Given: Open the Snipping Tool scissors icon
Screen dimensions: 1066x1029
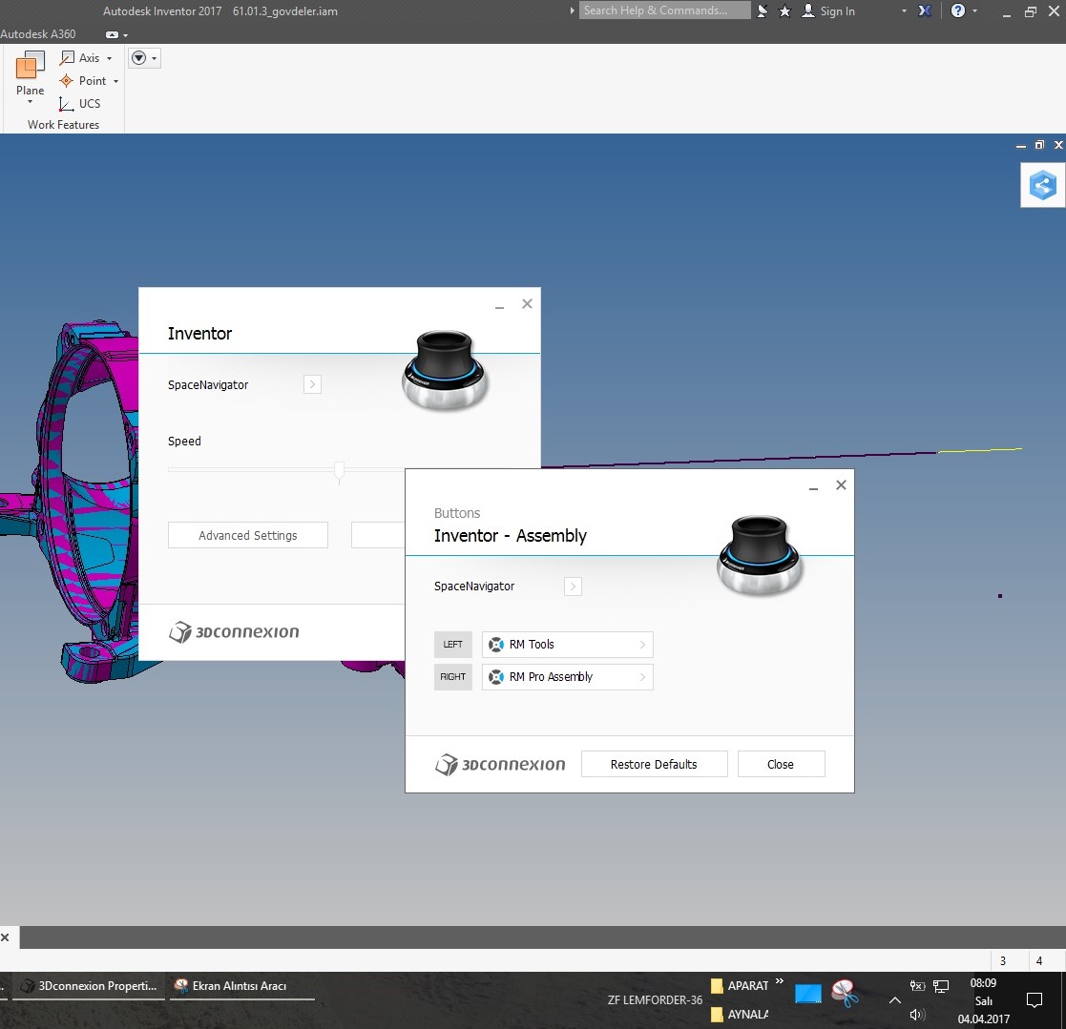Looking at the screenshot, I should coord(845,994).
